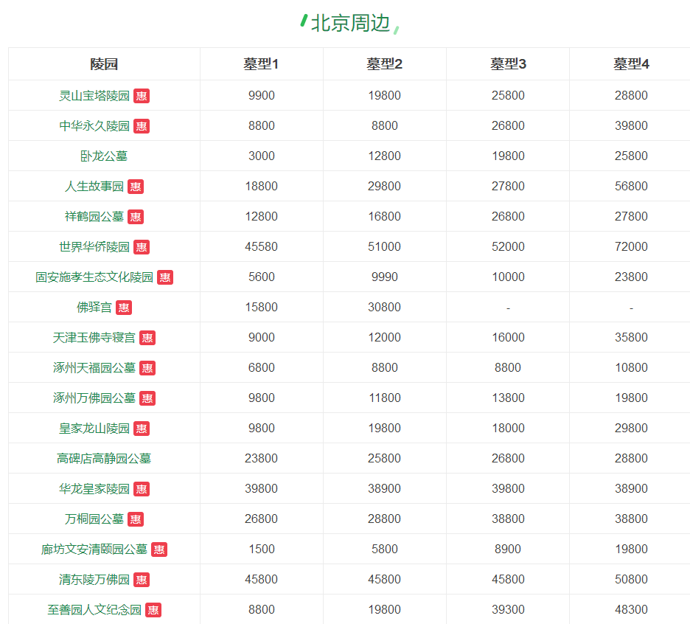Open the 卧龙公墓 link
Image resolution: width=690 pixels, height=624 pixels.
pyautogui.click(x=104, y=156)
